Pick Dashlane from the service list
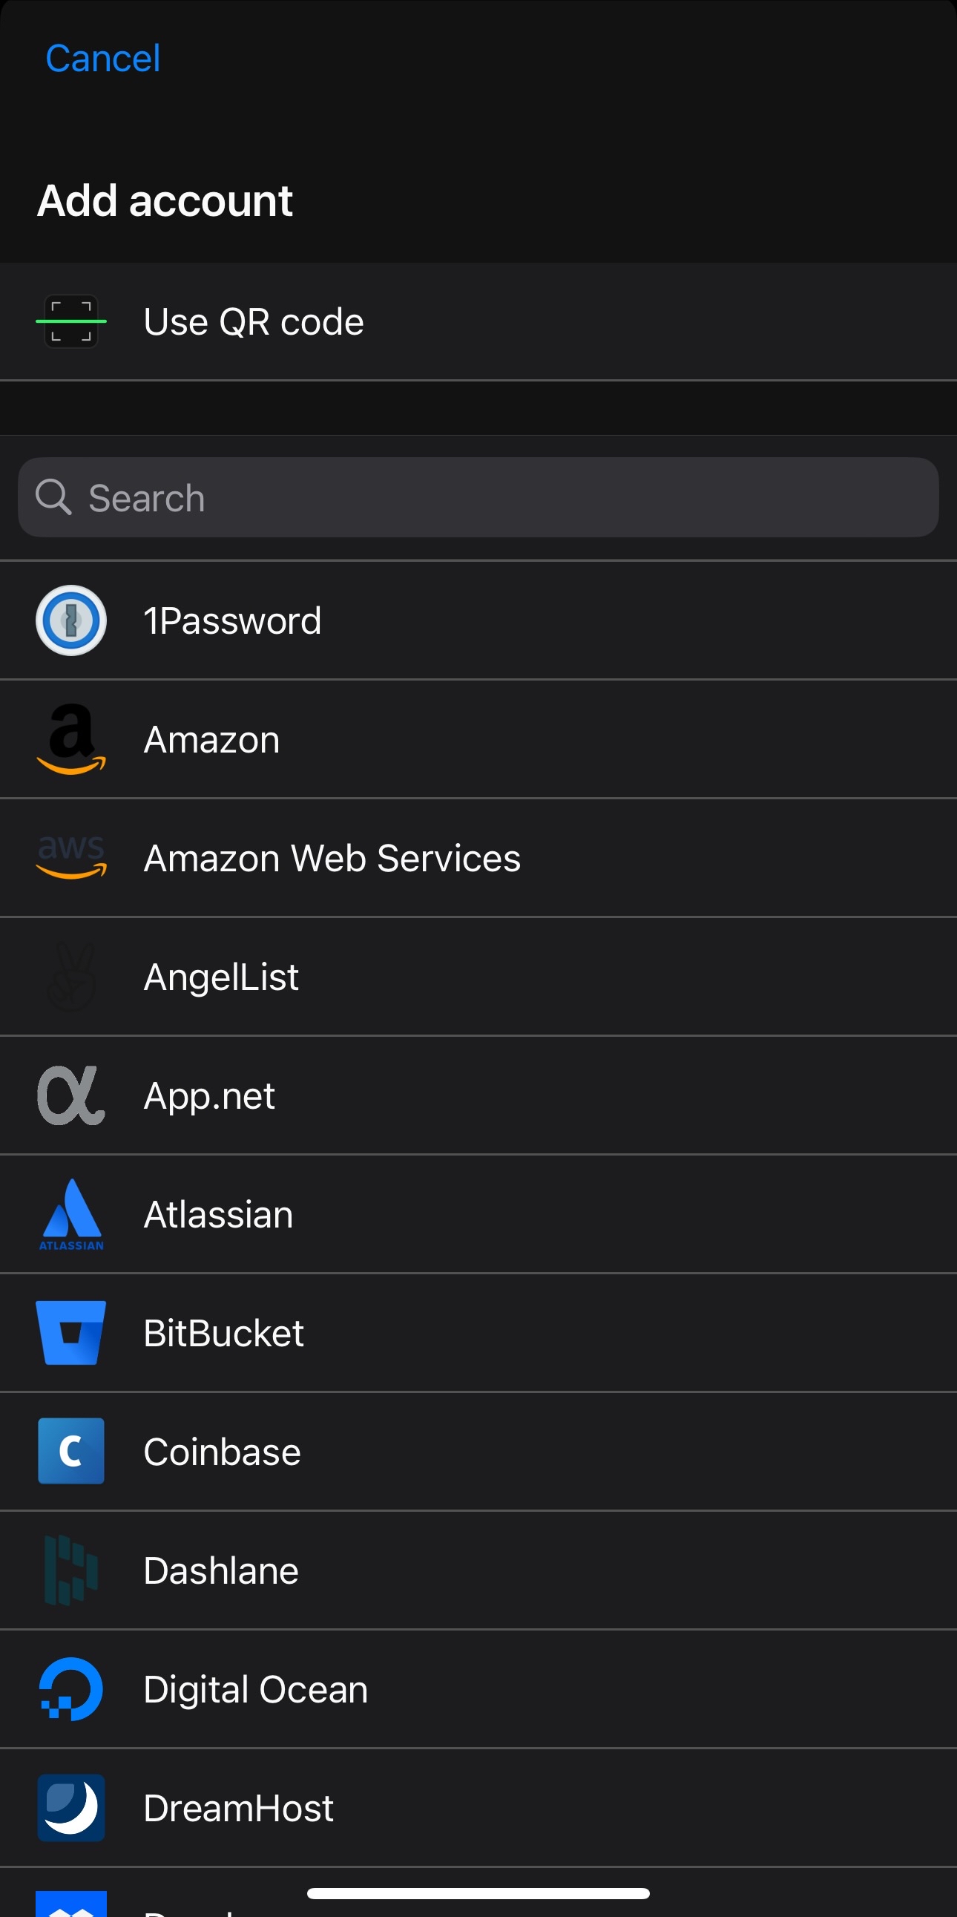Viewport: 957px width, 1917px height. (221, 1571)
